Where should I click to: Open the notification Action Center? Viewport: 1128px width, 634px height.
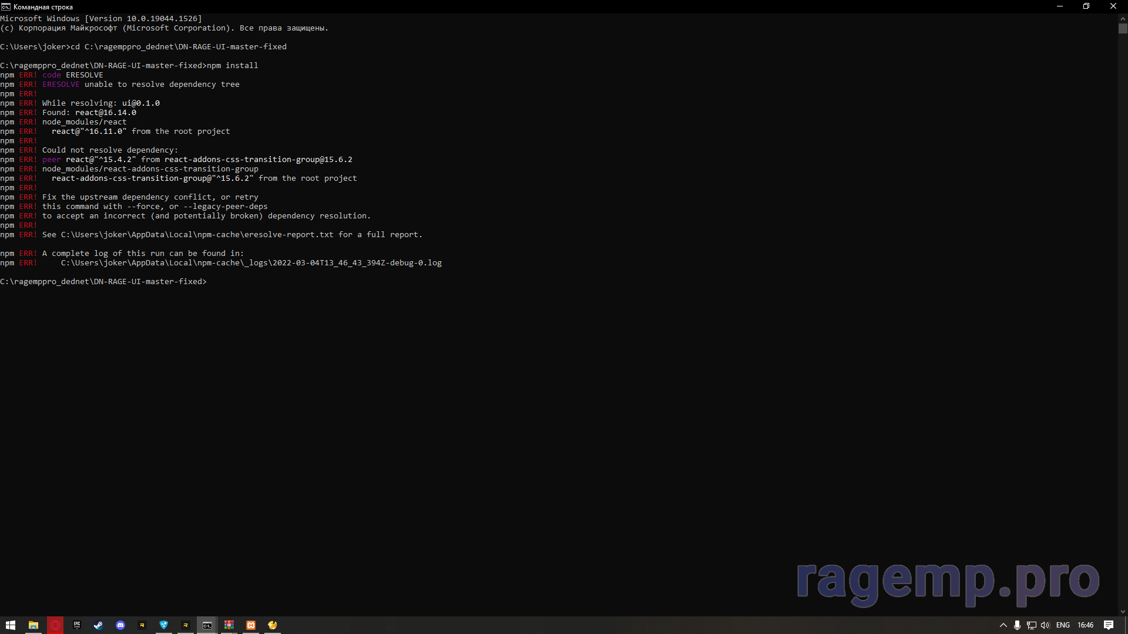pyautogui.click(x=1109, y=625)
